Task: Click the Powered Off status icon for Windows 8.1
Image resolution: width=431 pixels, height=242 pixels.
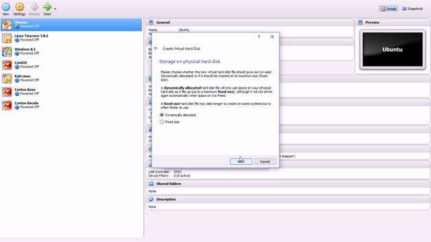Action: pyautogui.click(x=17, y=54)
